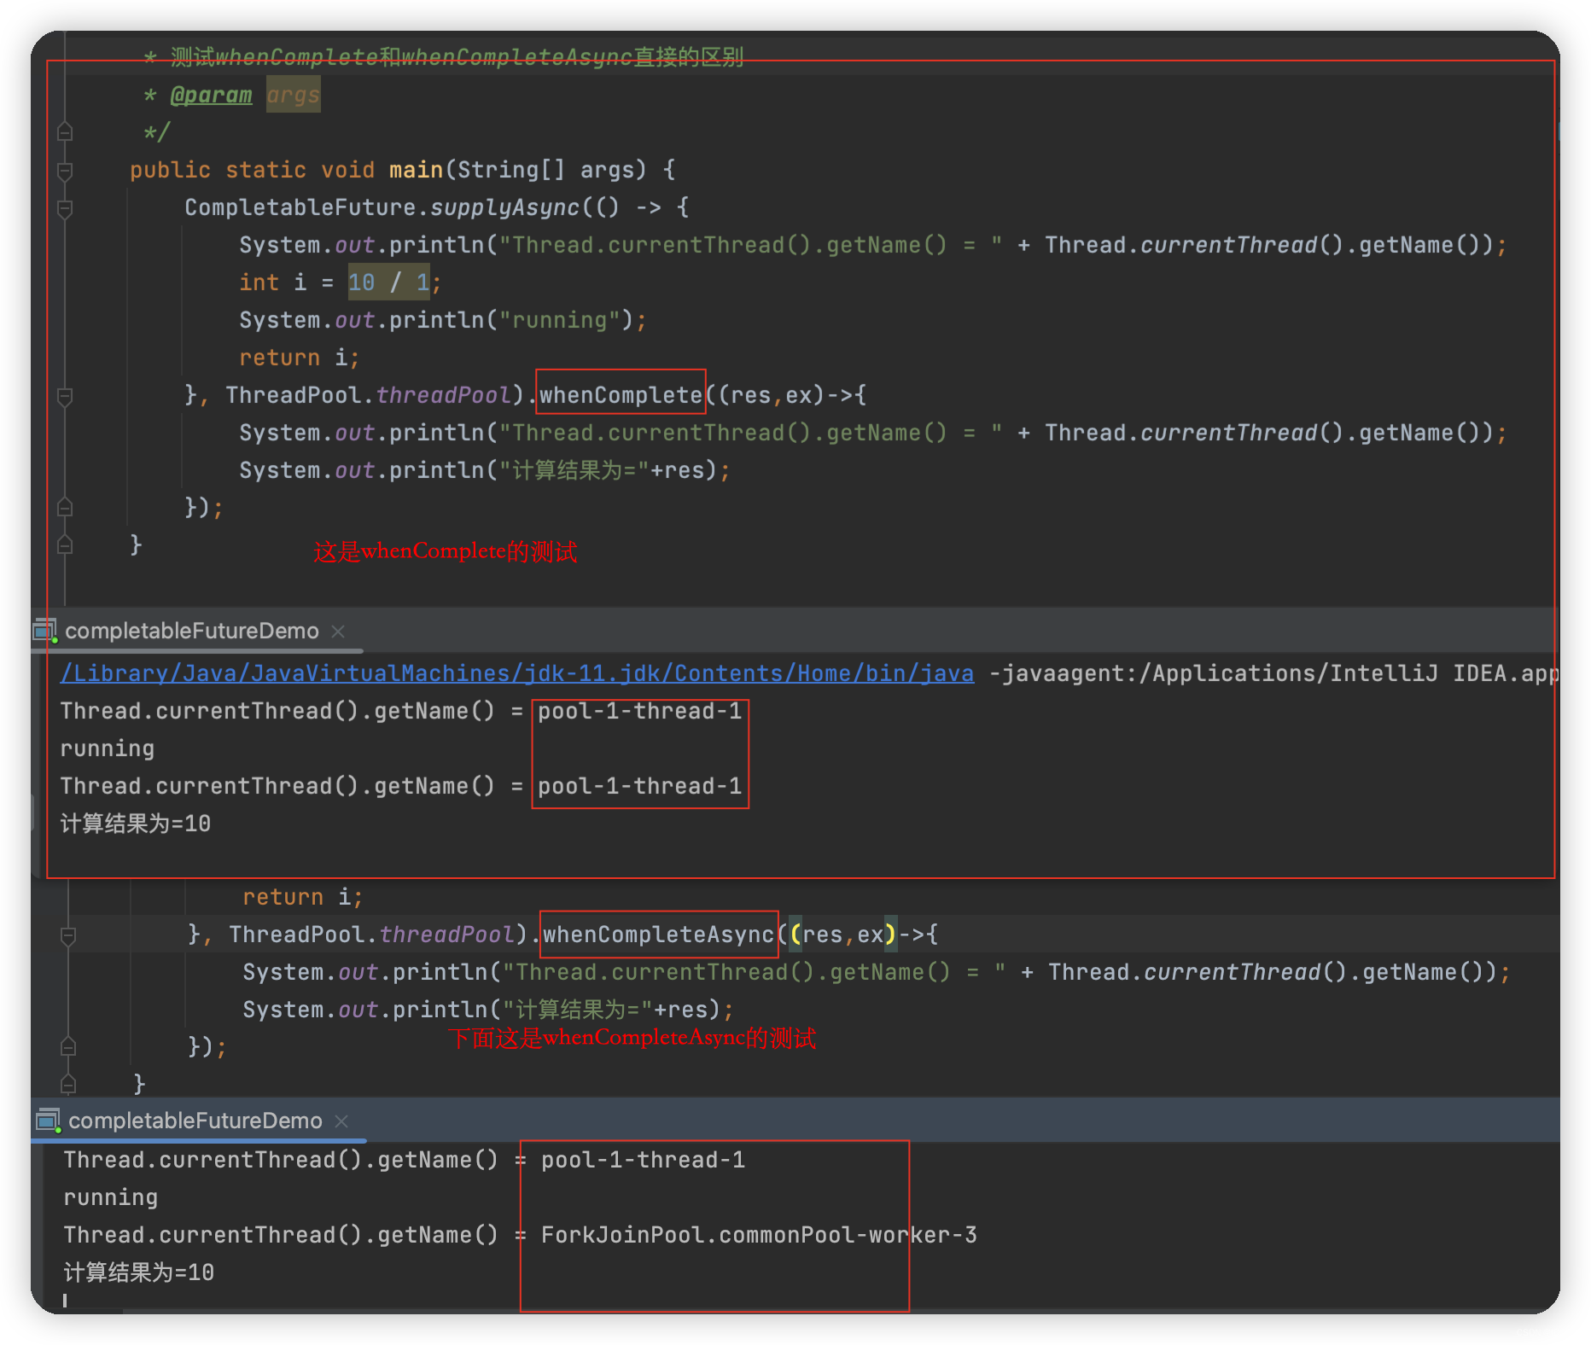Click '计算结果为=' string in upper code

[x=574, y=470]
